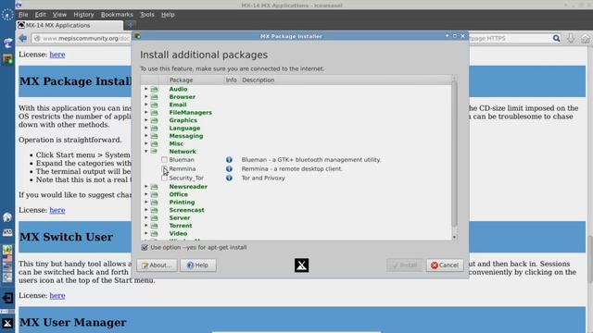Click the Printing category folder icon

pos(155,203)
